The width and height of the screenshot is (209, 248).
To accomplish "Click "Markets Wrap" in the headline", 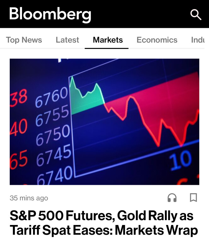I will (x=157, y=230).
